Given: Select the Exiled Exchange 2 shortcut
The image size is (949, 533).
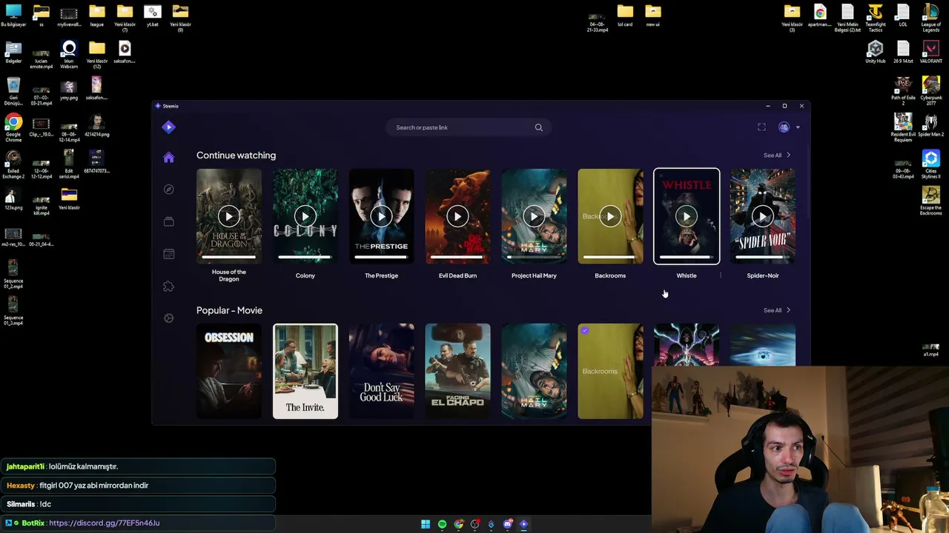Looking at the screenshot, I should (x=13, y=164).
